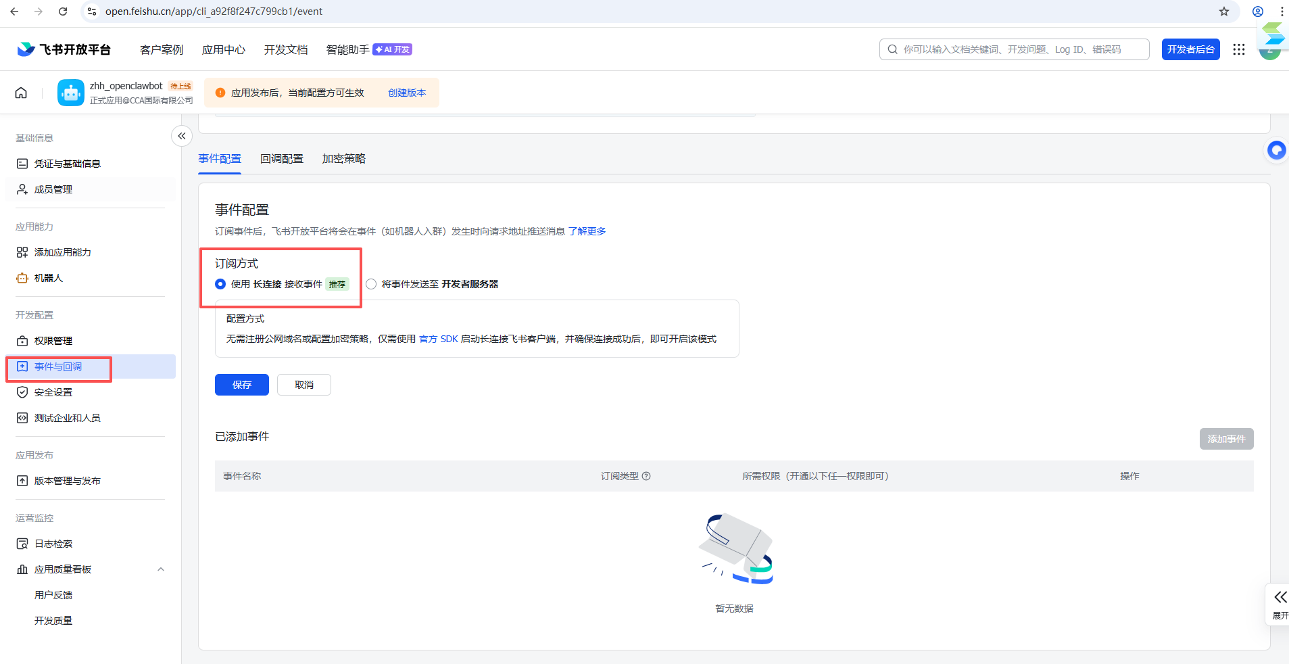Open 应用中心 in top navigation
The height and width of the screenshot is (664, 1289).
coord(224,49)
